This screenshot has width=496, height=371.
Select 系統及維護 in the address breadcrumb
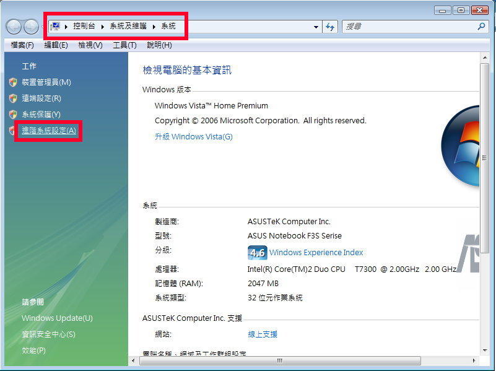[x=128, y=26]
